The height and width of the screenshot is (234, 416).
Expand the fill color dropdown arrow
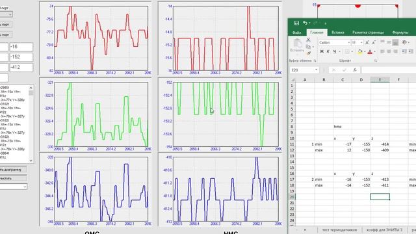tap(365, 51)
